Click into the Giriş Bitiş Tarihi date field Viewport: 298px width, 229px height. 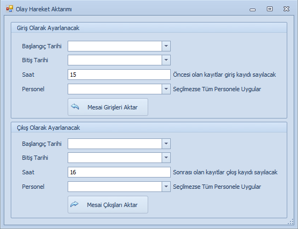pyautogui.click(x=115, y=60)
